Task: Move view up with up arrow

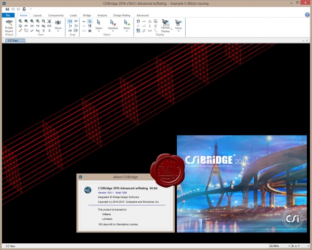Action: coord(44,31)
